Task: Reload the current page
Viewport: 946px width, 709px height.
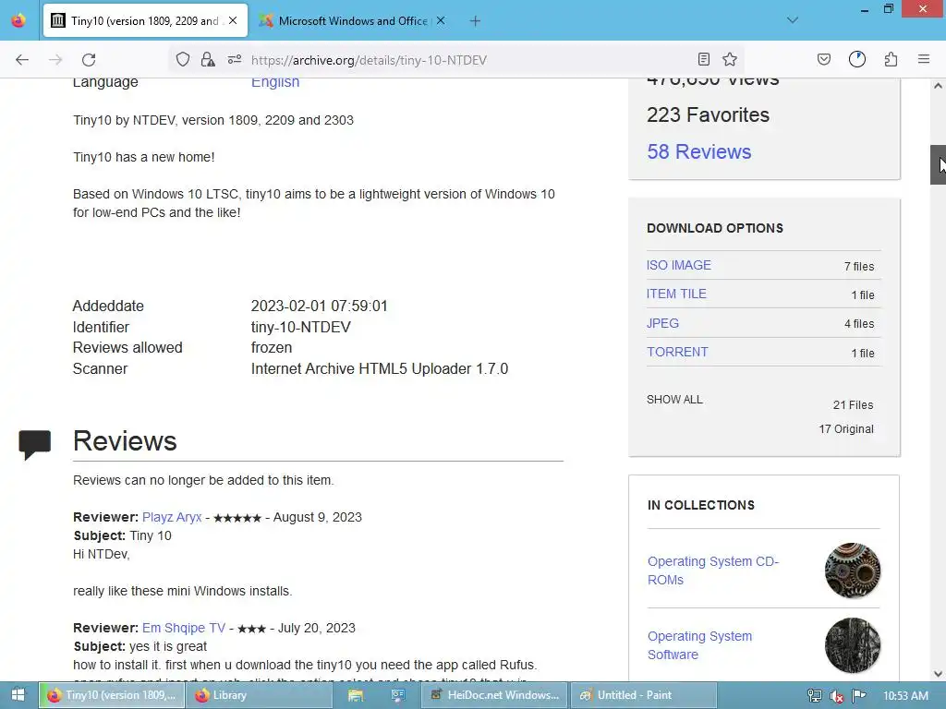Action: 89,60
